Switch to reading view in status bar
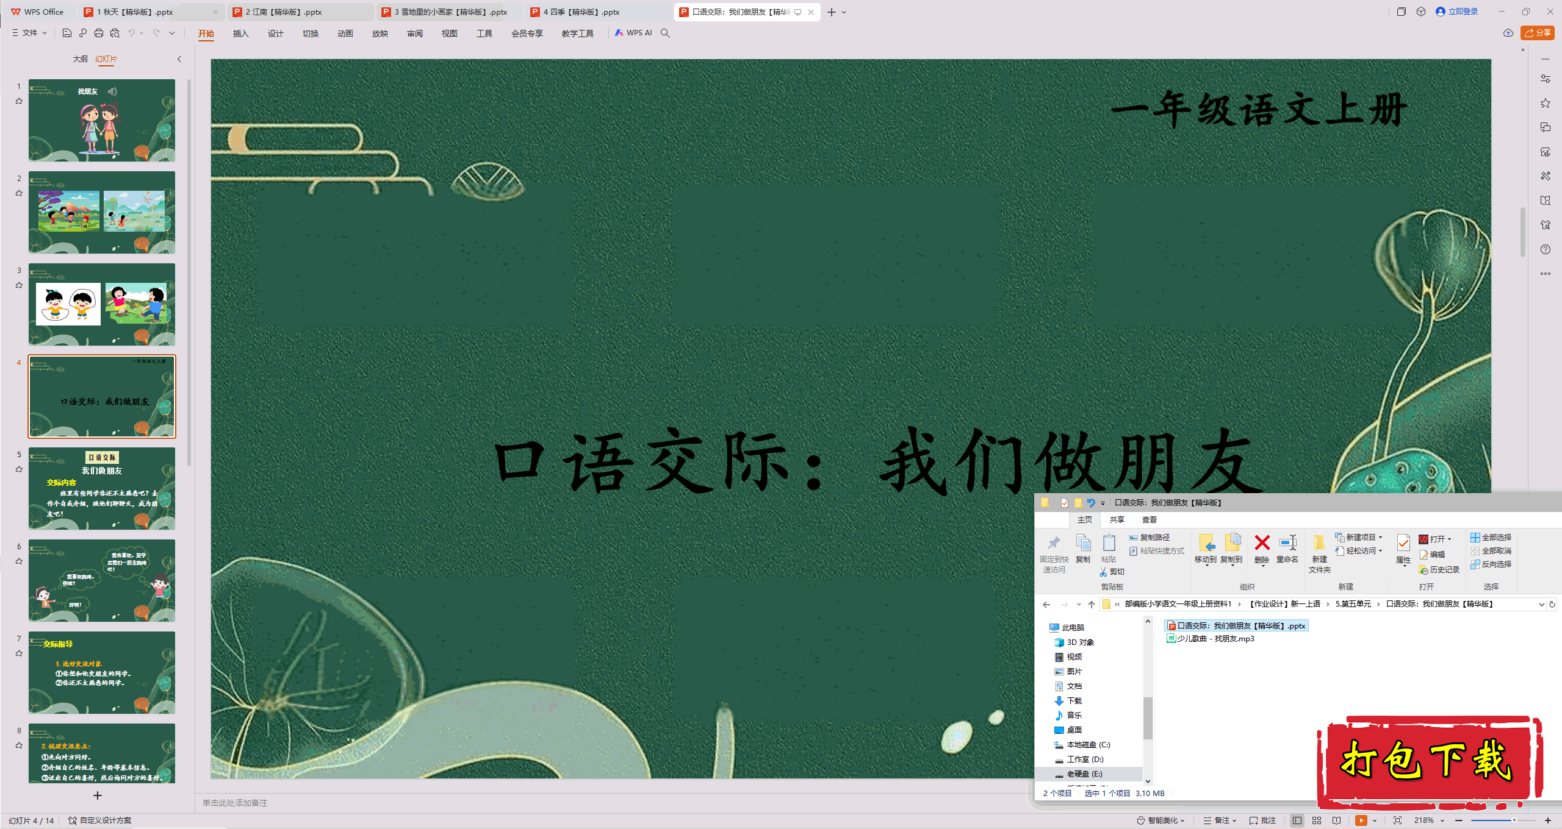This screenshot has height=829, width=1562. click(1337, 820)
